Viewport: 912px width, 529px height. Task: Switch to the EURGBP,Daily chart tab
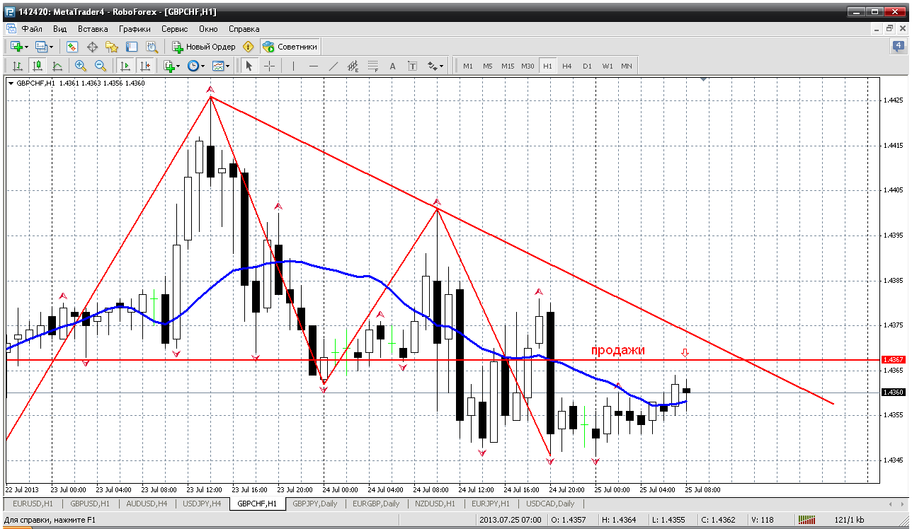[376, 504]
